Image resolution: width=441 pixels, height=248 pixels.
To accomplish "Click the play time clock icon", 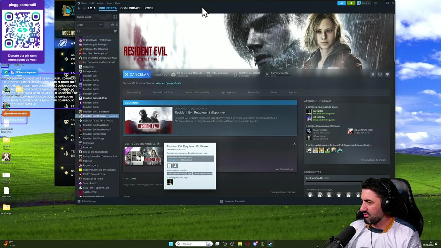I will point(235,74).
